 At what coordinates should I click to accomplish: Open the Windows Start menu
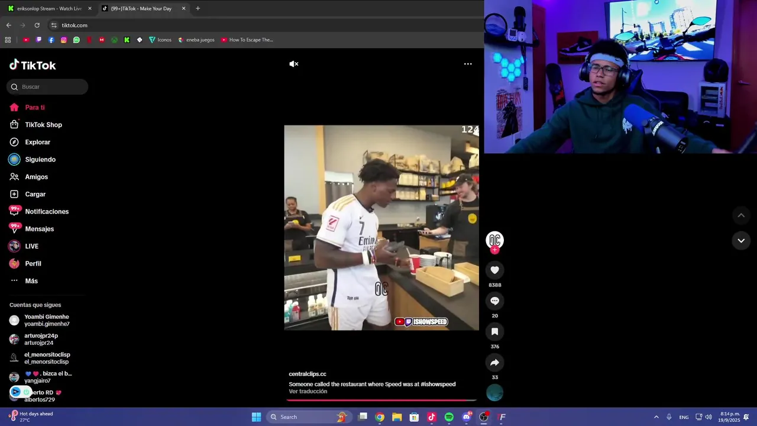click(x=256, y=417)
